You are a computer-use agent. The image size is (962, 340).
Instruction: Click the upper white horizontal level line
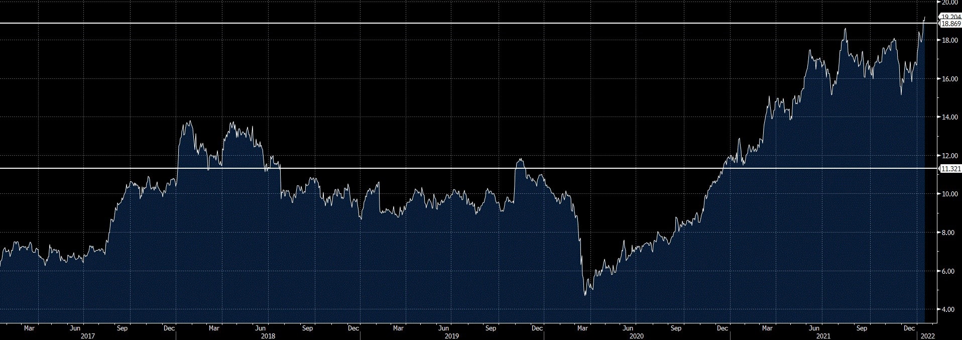[x=469, y=23]
